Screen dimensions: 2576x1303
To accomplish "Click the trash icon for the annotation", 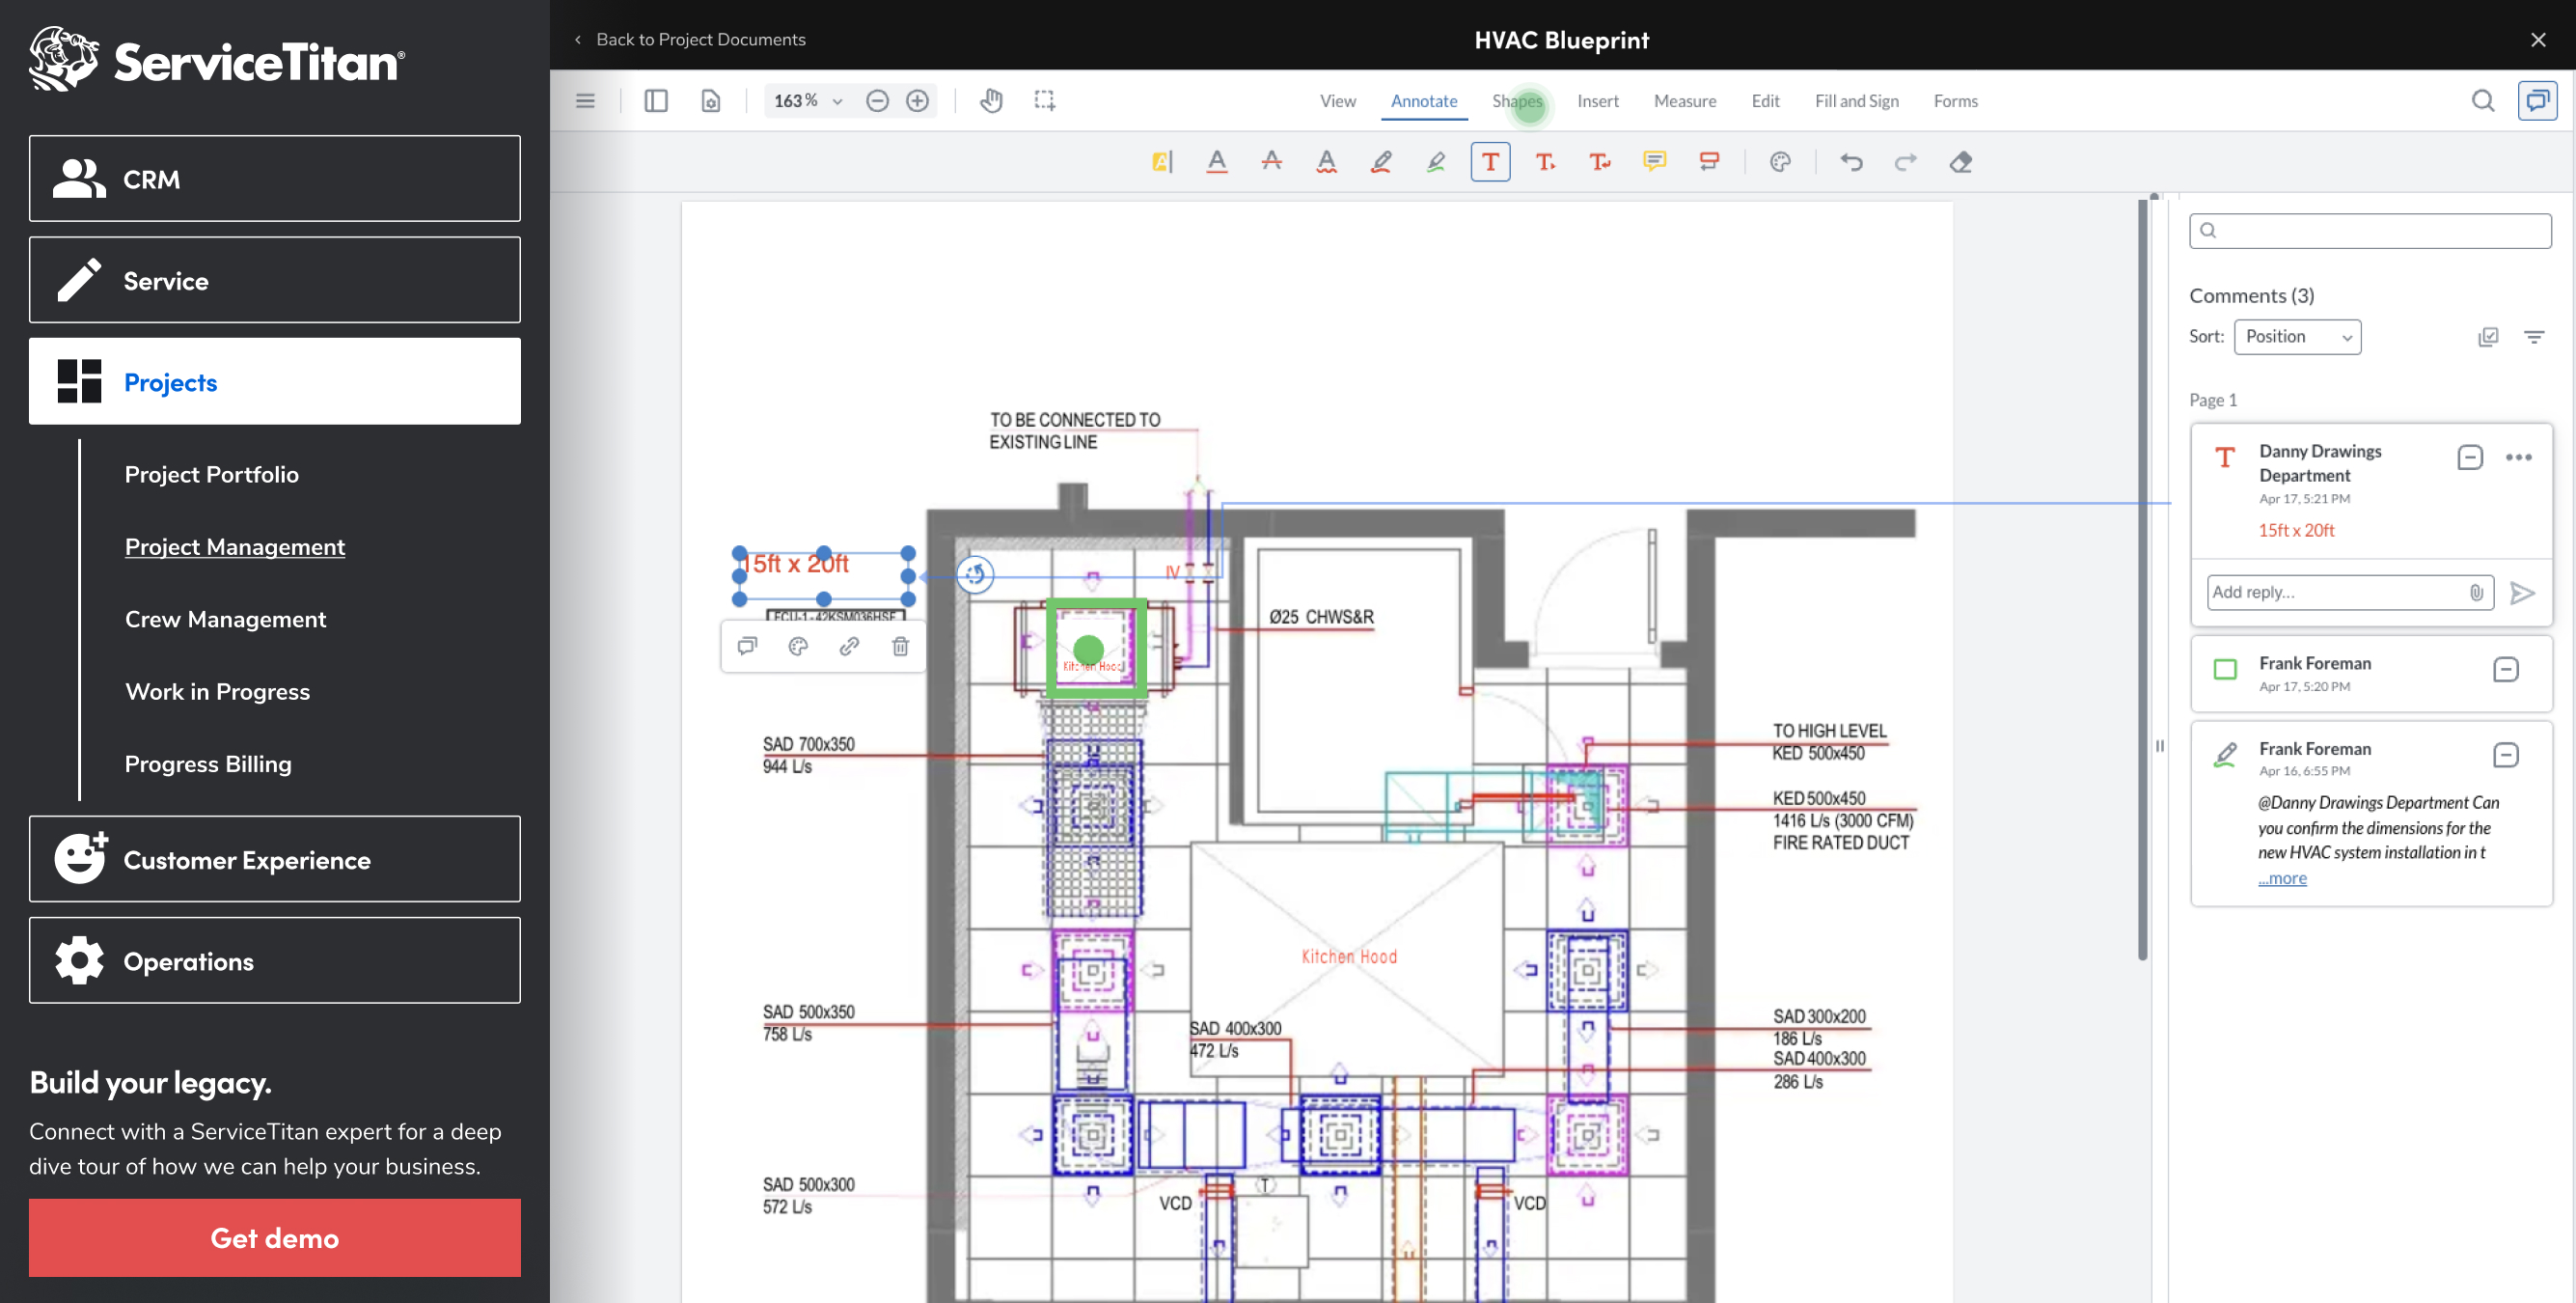I will (900, 647).
